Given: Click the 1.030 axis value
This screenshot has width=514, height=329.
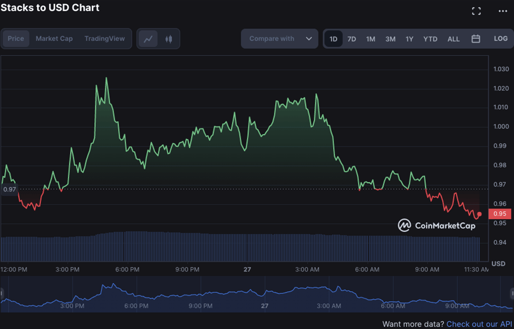Looking at the screenshot, I should click(501, 69).
